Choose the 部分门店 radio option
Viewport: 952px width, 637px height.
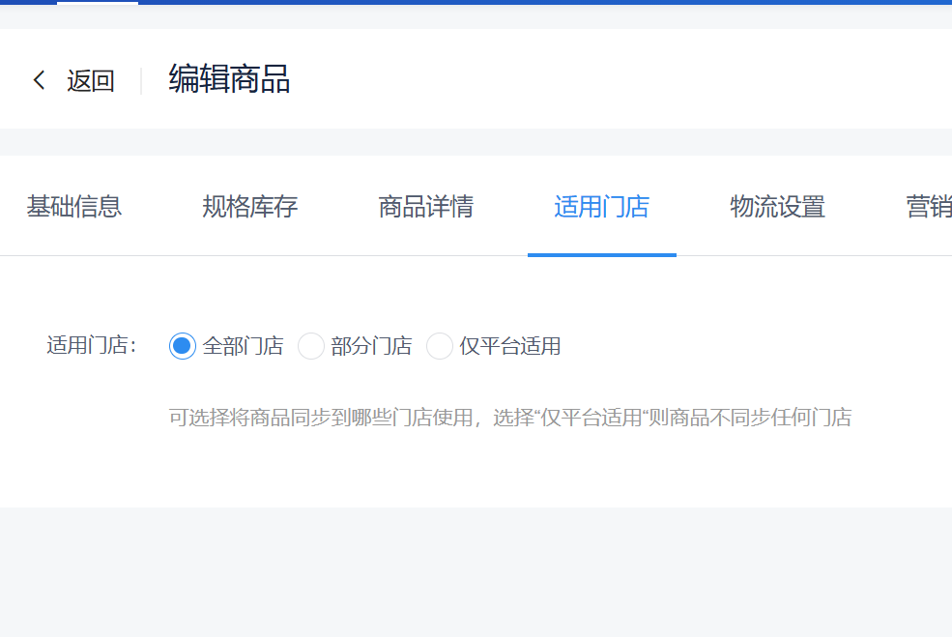point(311,346)
